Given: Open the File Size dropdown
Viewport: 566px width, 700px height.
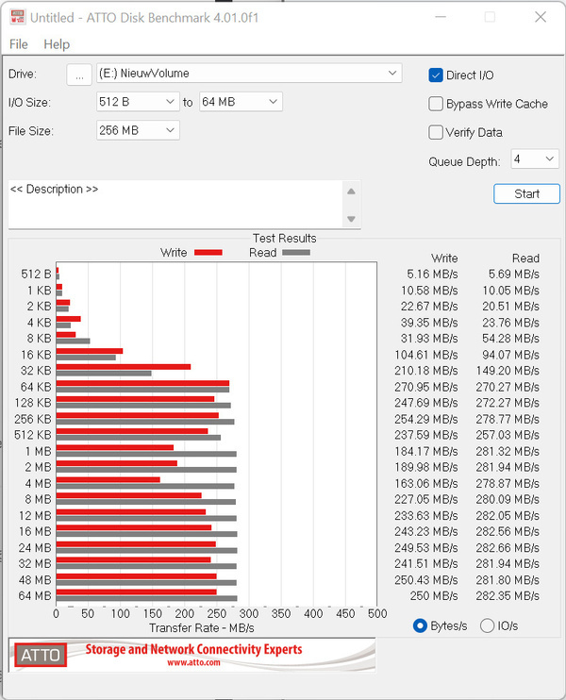Looking at the screenshot, I should (138, 130).
